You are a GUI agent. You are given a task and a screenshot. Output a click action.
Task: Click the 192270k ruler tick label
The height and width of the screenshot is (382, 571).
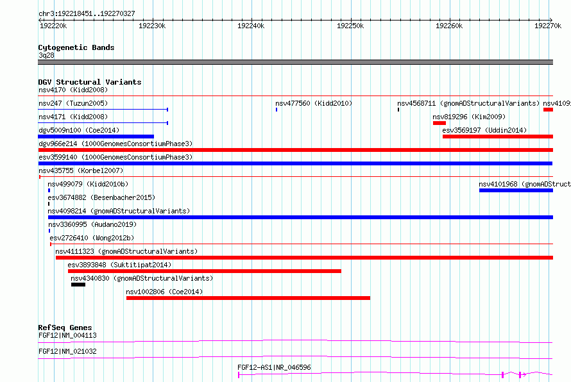(x=548, y=26)
